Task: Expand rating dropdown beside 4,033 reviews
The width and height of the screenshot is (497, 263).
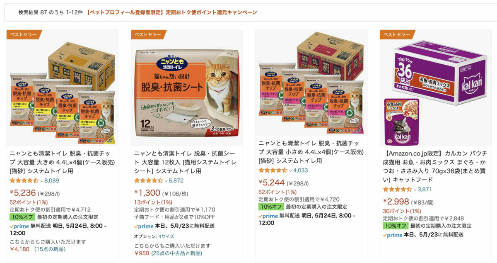Action: [290, 170]
